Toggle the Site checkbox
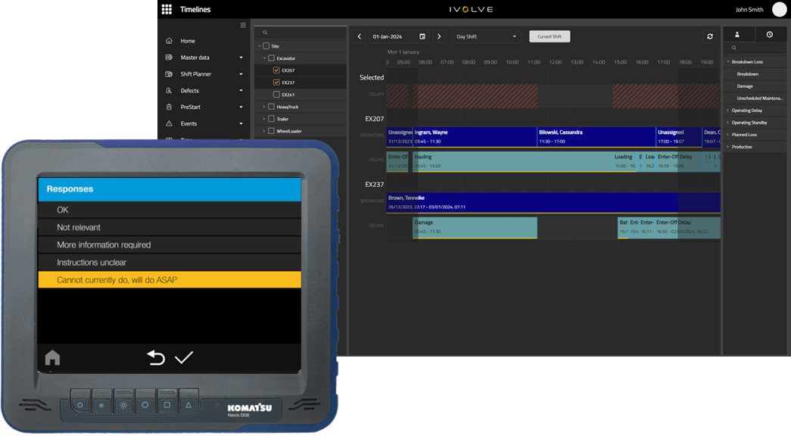Viewport: 791px width, 436px height. pos(266,46)
